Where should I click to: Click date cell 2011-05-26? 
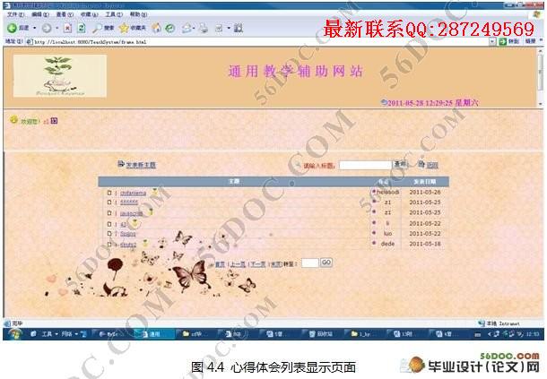pyautogui.click(x=425, y=192)
